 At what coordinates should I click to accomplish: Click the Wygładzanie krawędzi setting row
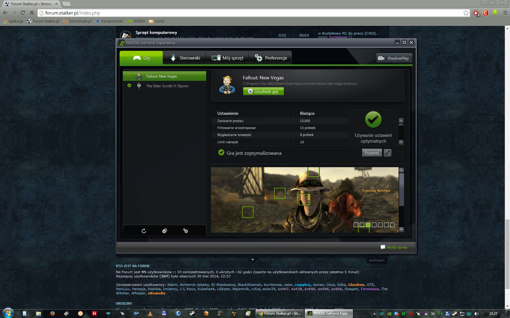tap(280, 135)
